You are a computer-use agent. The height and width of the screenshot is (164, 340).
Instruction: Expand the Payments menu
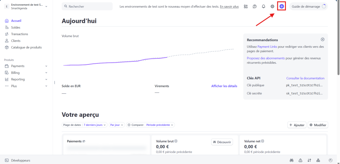46,66
